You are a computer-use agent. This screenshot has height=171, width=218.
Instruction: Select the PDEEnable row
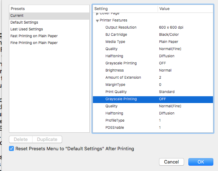pos(115,128)
